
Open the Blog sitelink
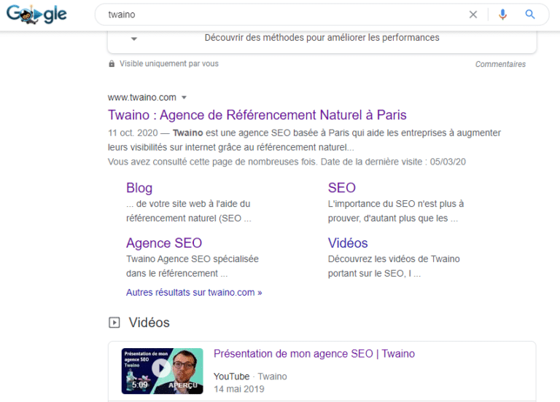pyautogui.click(x=139, y=188)
